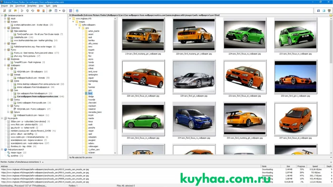Open the View menu
The height and width of the screenshot is (187, 333).
pos(41,6)
